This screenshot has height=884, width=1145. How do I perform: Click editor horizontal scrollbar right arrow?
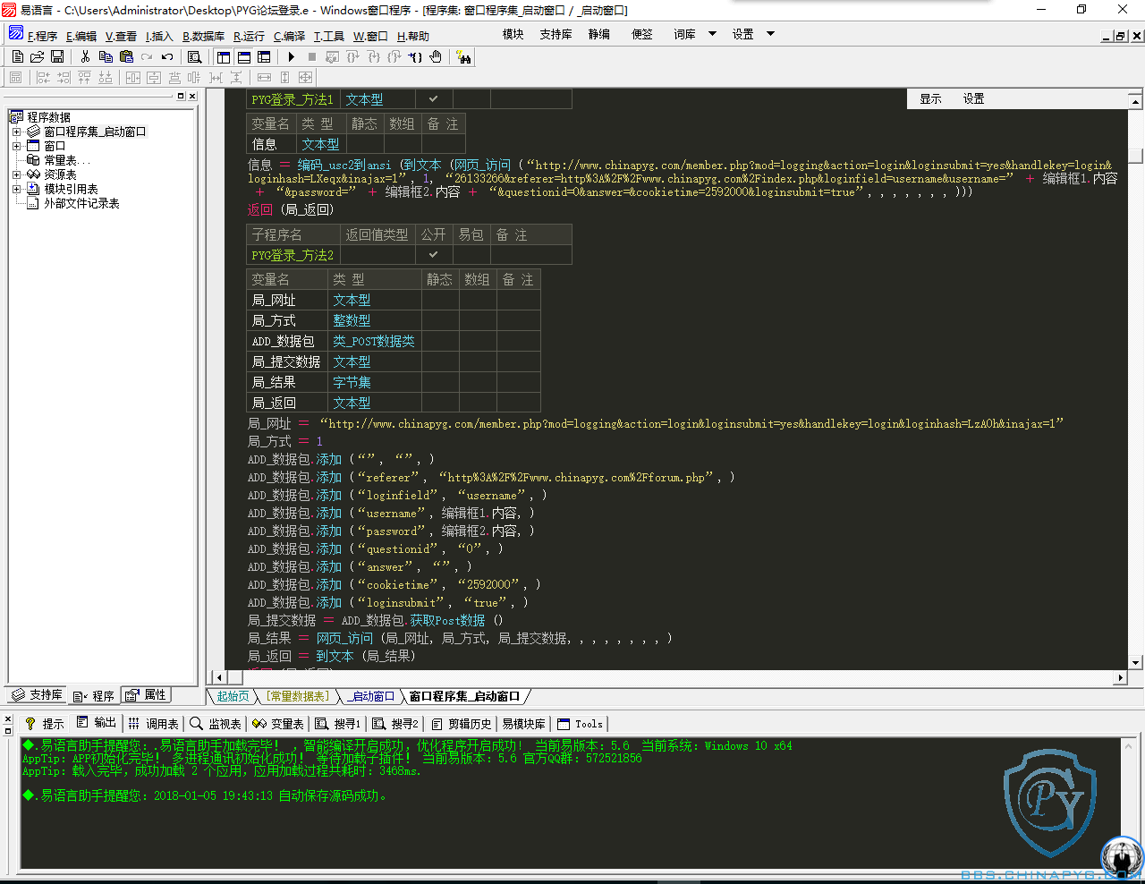coord(1121,677)
